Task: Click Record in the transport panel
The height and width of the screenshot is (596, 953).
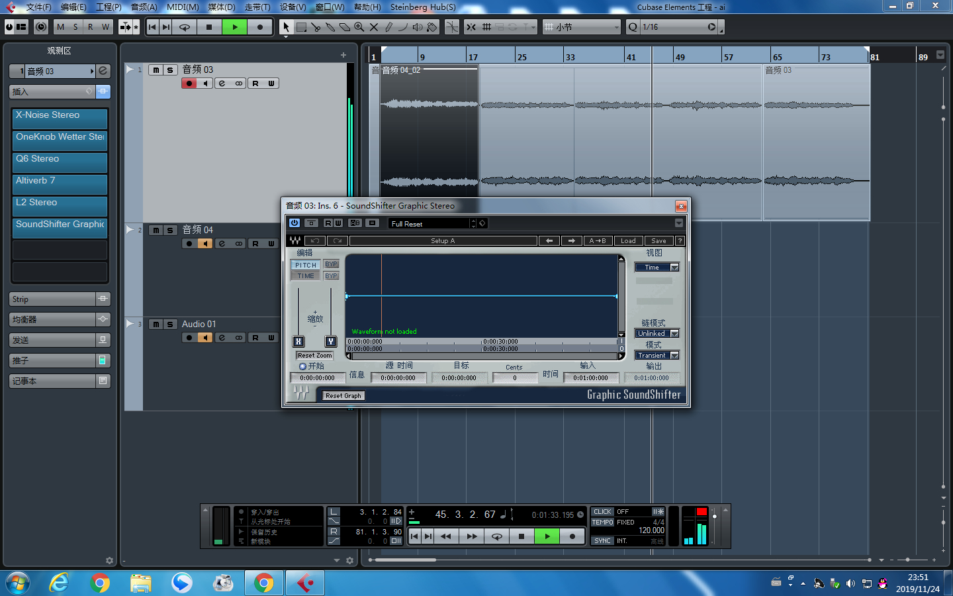Action: (x=572, y=536)
